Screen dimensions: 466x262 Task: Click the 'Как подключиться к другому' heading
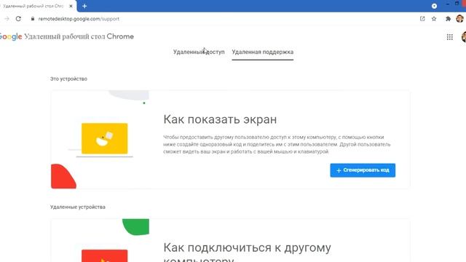pos(247,247)
